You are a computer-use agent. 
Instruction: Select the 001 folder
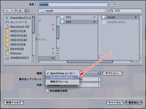tap(79, 17)
